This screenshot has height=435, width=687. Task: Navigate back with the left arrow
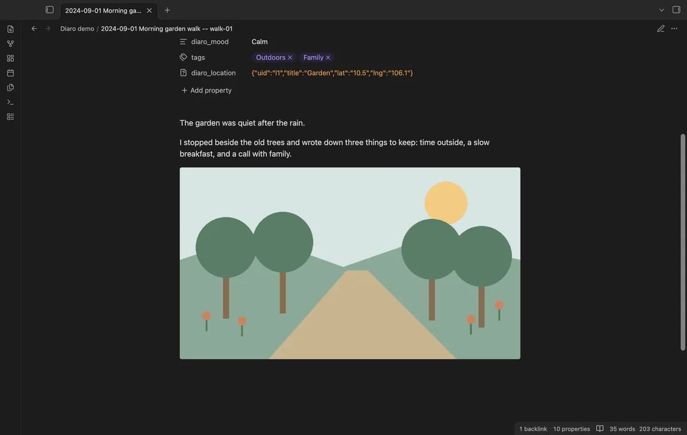(x=34, y=29)
